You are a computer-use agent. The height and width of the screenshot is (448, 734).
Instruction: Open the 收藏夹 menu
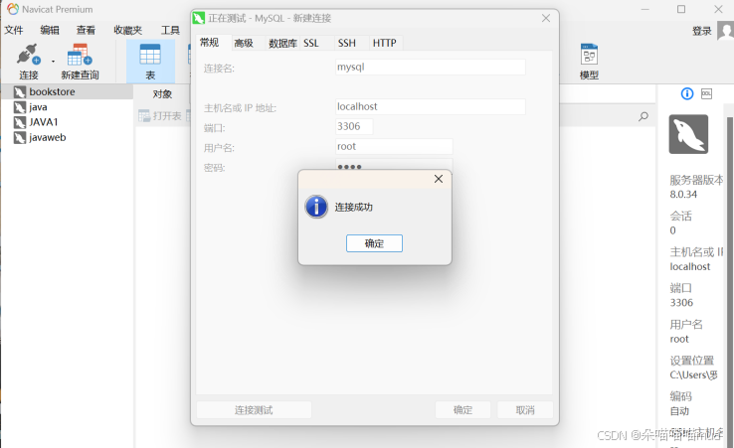pyautogui.click(x=127, y=31)
